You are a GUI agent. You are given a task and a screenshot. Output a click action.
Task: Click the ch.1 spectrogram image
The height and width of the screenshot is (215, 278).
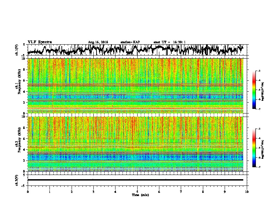tap(135, 86)
